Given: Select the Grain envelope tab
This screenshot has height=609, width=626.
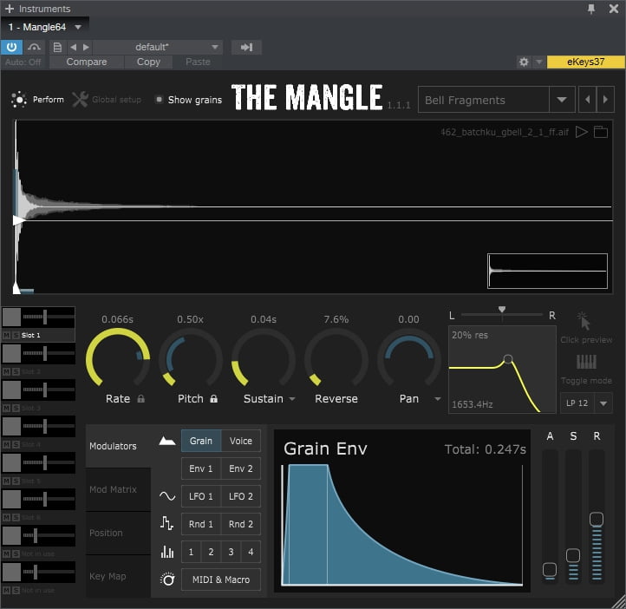Looking at the screenshot, I should [201, 441].
